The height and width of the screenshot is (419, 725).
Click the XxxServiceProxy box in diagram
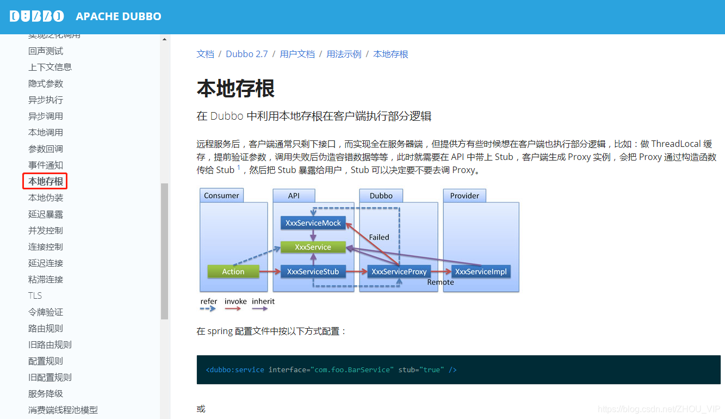tap(399, 271)
